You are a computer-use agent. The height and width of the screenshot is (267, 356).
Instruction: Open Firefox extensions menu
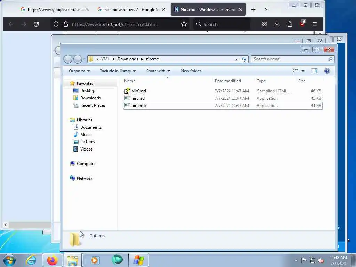tap(290, 24)
